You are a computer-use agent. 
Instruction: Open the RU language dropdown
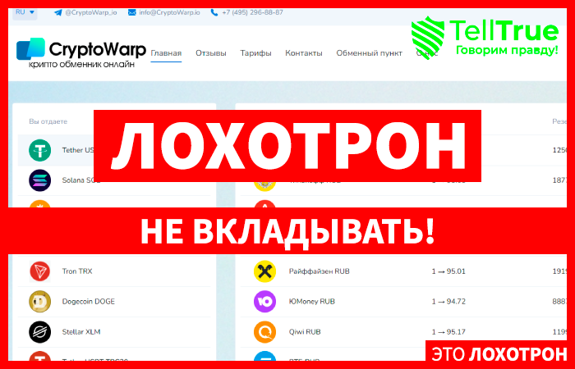coord(25,12)
